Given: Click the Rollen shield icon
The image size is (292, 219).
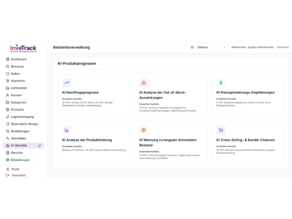Looking at the screenshot, I should pos(8,74).
